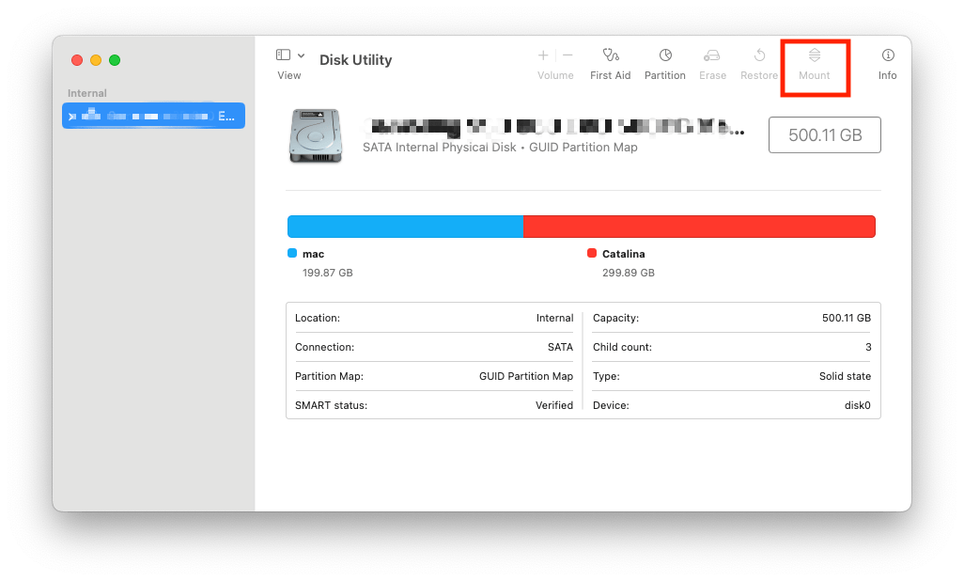
Task: Click the hard drive device thumbnail
Action: (315, 134)
